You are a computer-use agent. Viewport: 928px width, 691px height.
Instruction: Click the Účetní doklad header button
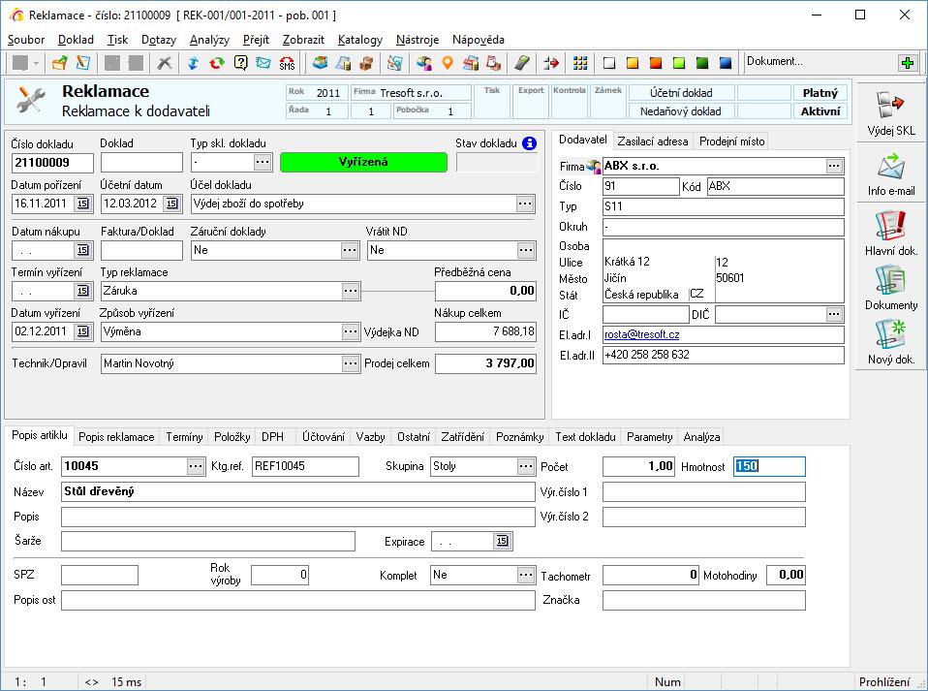click(681, 93)
